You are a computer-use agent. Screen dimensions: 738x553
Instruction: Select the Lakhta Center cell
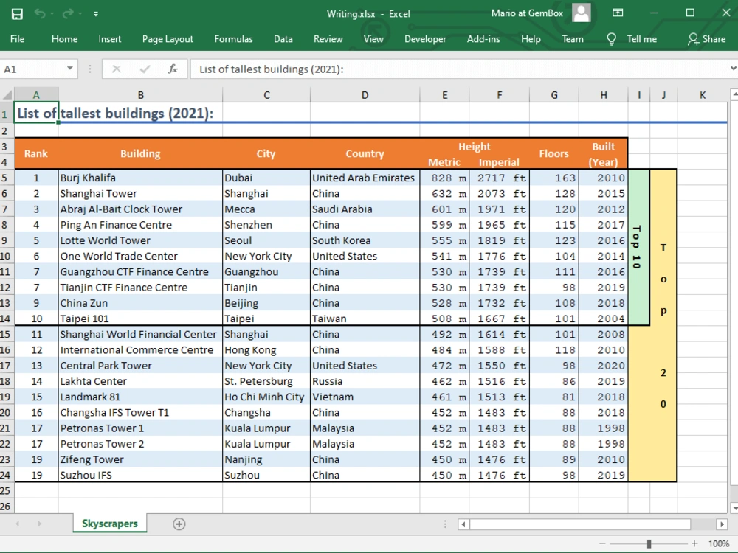click(140, 381)
